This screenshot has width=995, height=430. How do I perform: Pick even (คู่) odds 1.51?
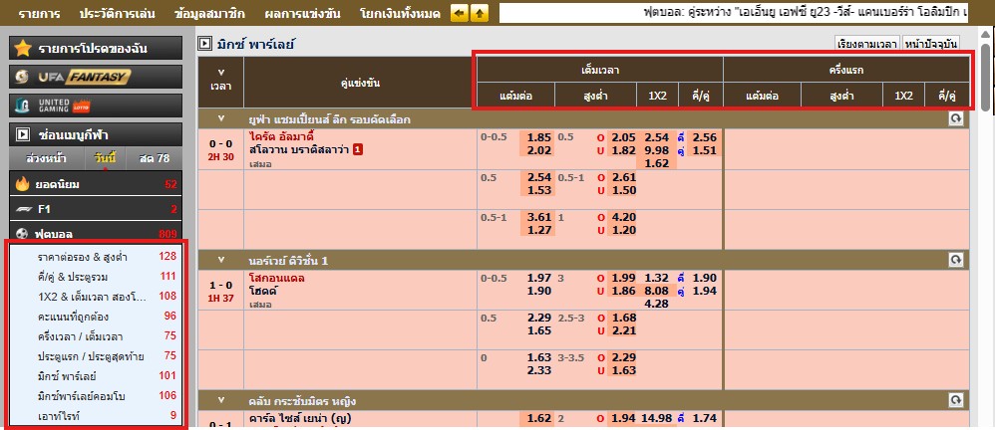tap(704, 150)
